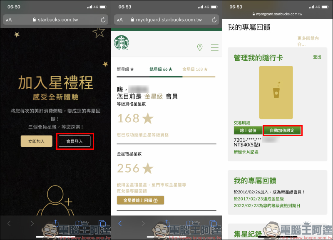
Task: Tap the green 我的專屬回饋 section heading
Action: (255, 181)
